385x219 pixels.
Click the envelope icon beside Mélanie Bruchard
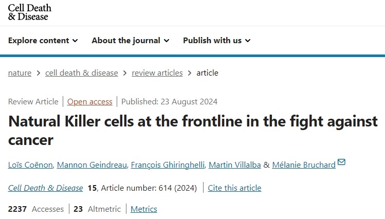click(341, 163)
